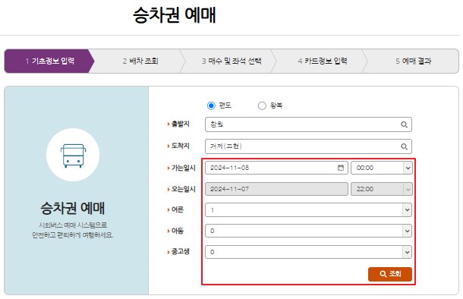463x299 pixels.
Task: Select step 2 배차 조회 tab
Action: tap(140, 61)
